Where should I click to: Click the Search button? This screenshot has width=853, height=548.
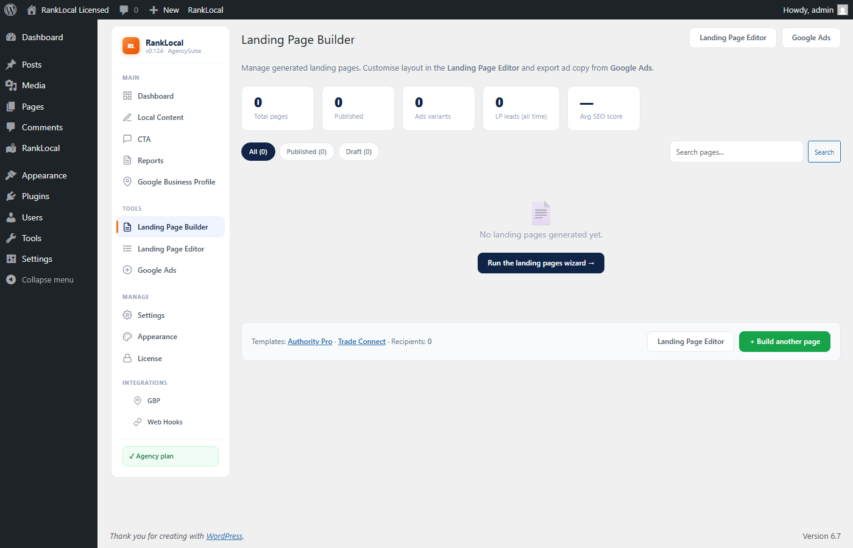824,152
